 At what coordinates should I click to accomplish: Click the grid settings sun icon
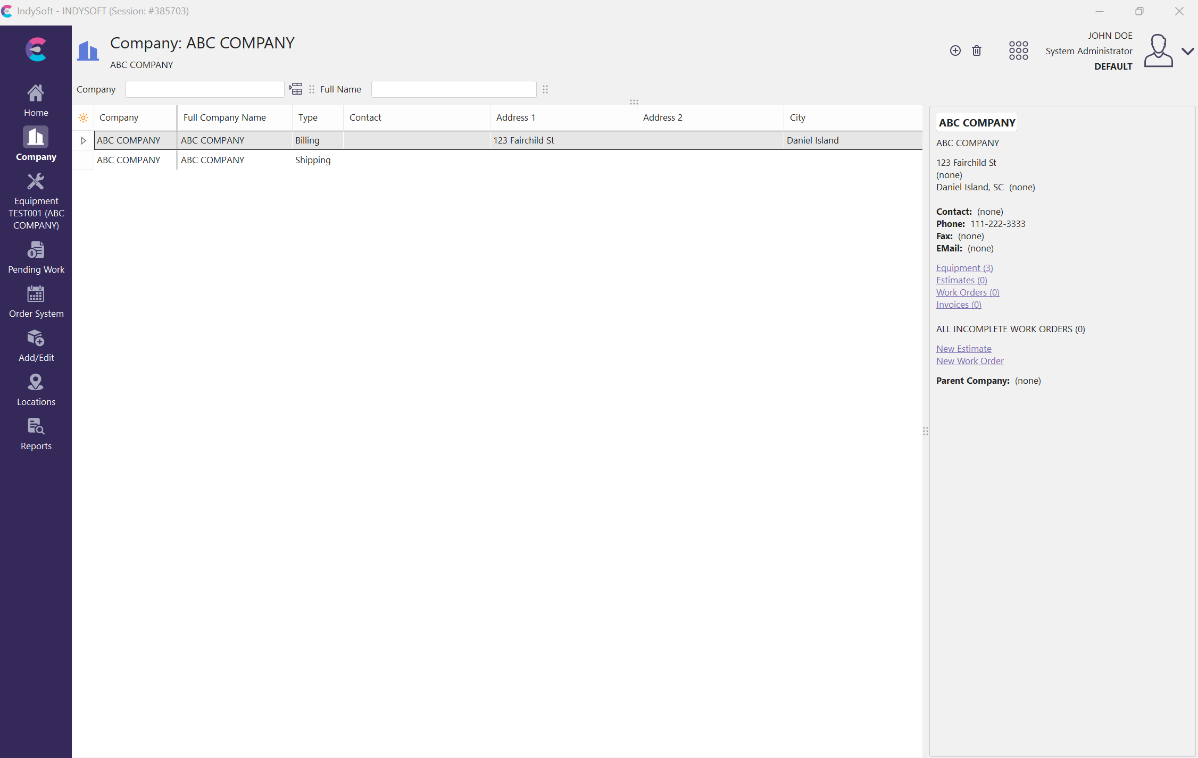click(x=83, y=117)
